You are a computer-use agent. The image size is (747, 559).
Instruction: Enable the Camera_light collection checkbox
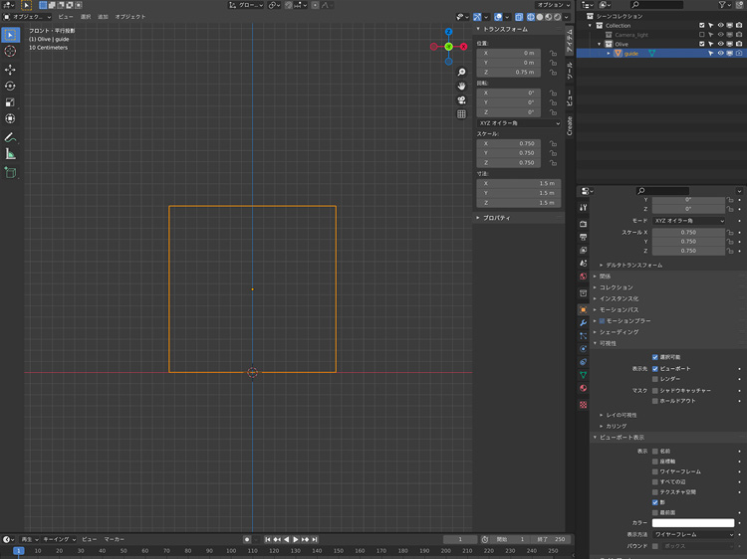coord(702,35)
